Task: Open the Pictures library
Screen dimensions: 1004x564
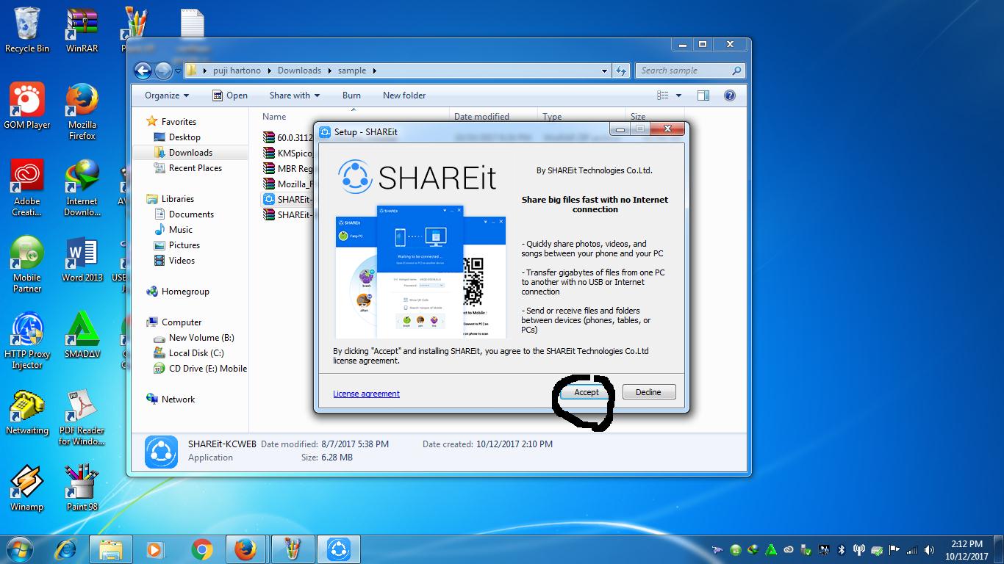Action: tap(177, 245)
